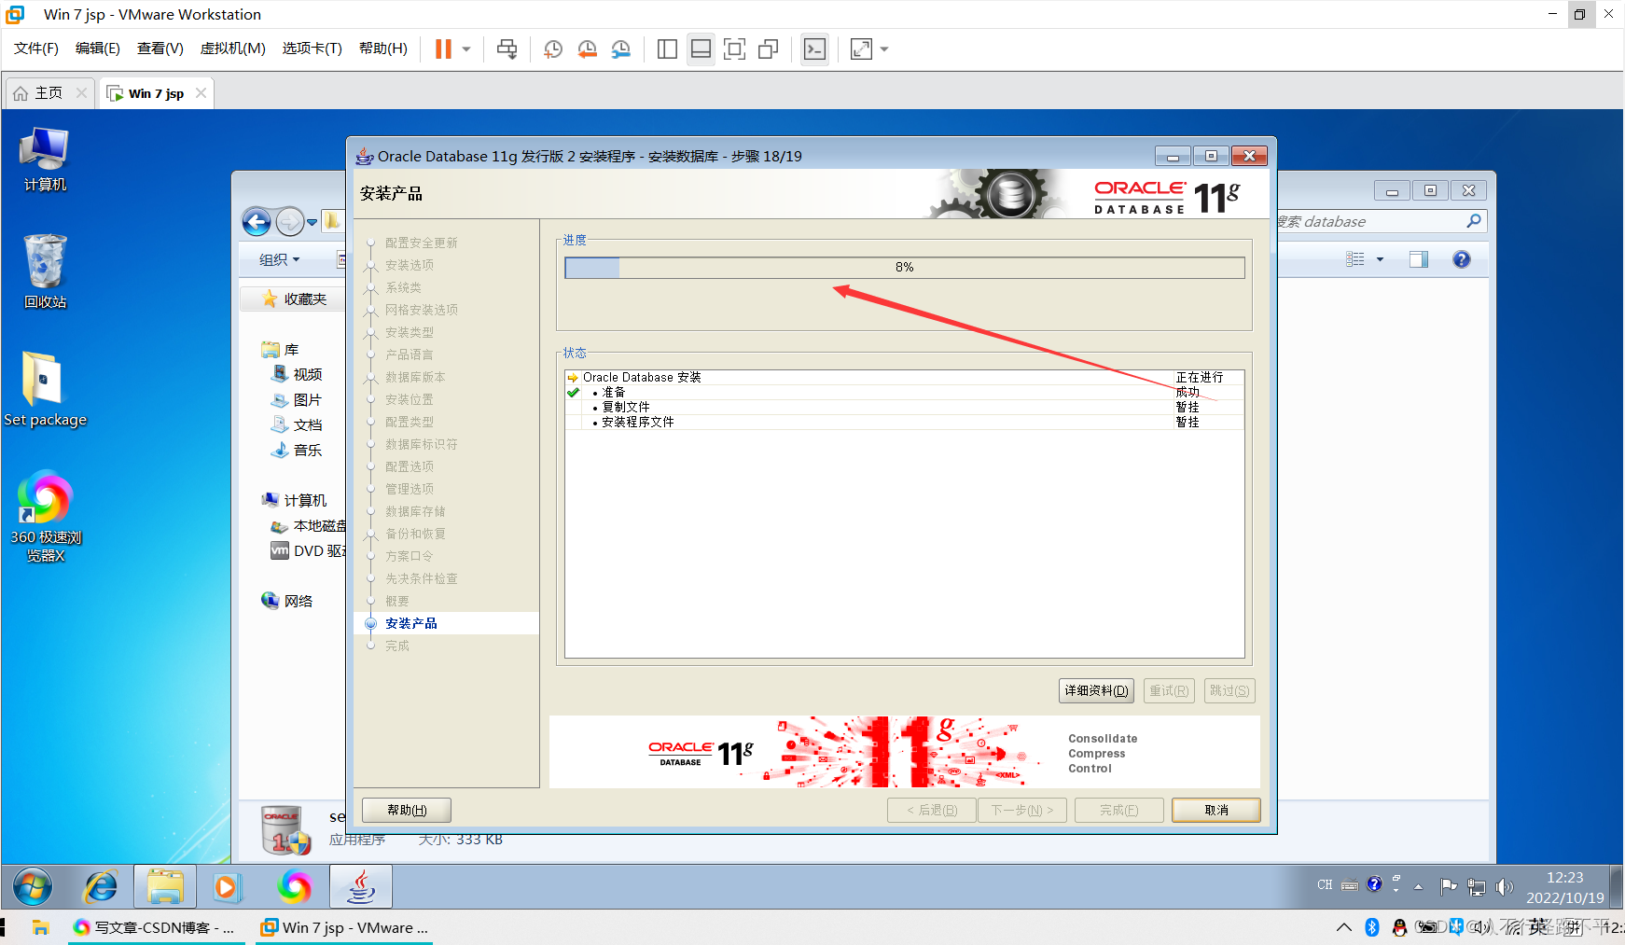Send Ctrl+Alt+Del to the virtual machine
Image resolution: width=1625 pixels, height=945 pixels.
point(507,49)
